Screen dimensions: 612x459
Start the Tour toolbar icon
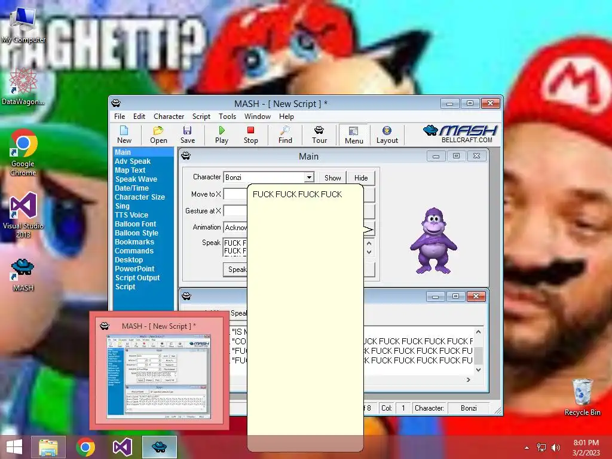coord(319,134)
